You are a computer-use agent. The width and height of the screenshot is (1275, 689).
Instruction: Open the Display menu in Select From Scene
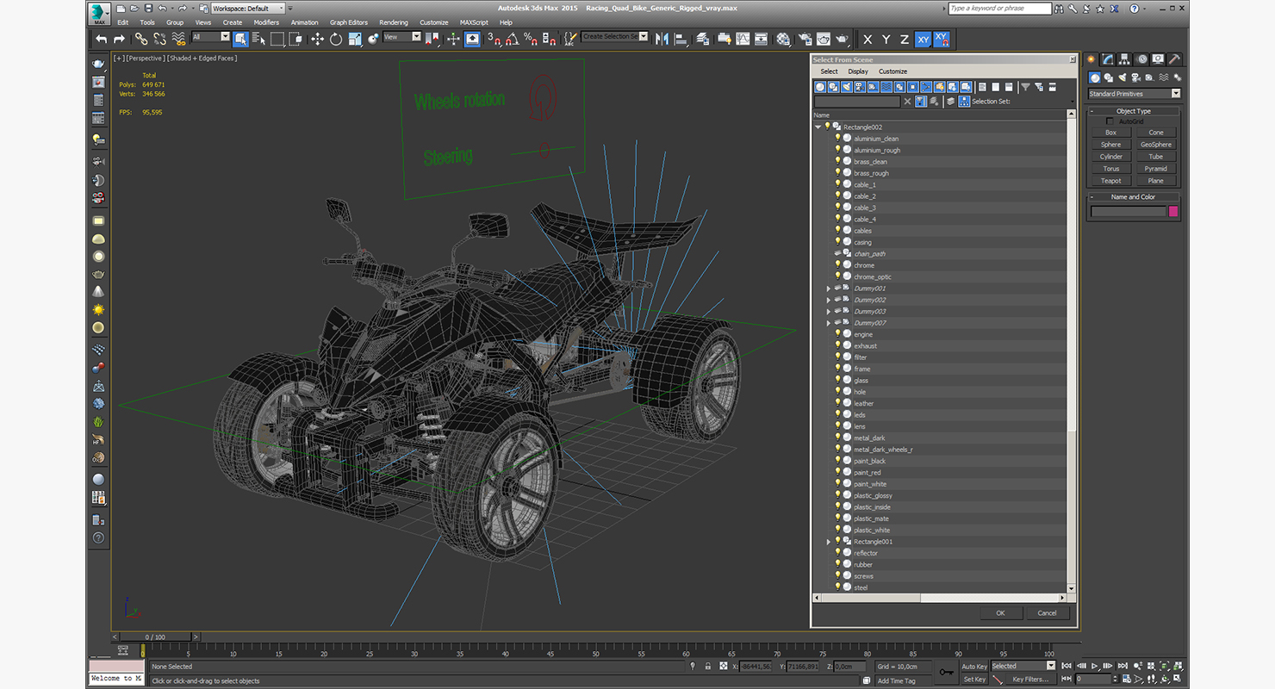pos(858,71)
